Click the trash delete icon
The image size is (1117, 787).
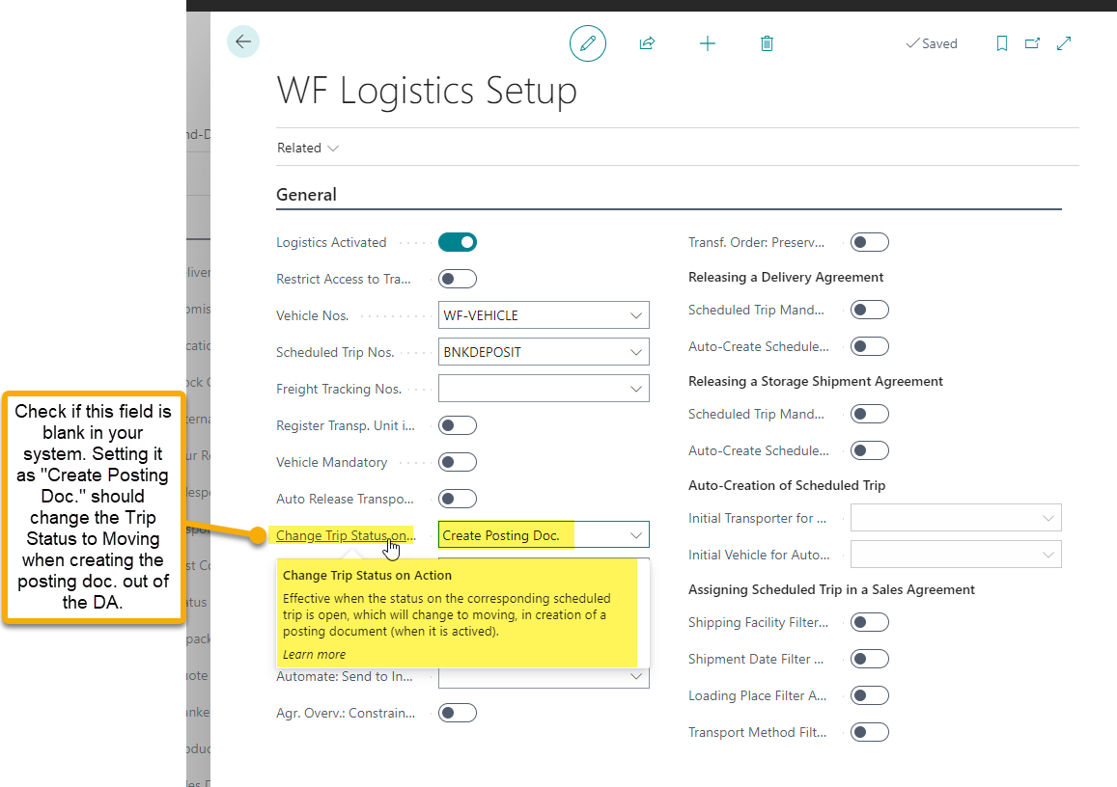[x=767, y=43]
